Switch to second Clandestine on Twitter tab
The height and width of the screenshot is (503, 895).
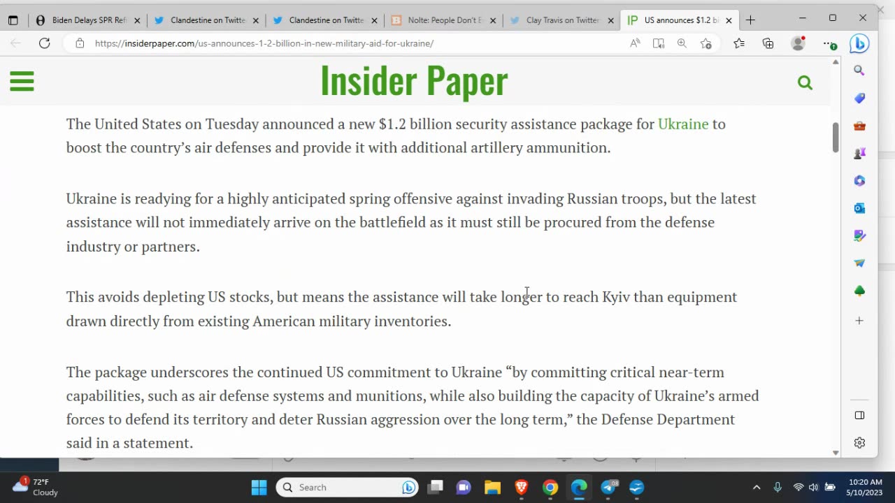click(x=324, y=20)
